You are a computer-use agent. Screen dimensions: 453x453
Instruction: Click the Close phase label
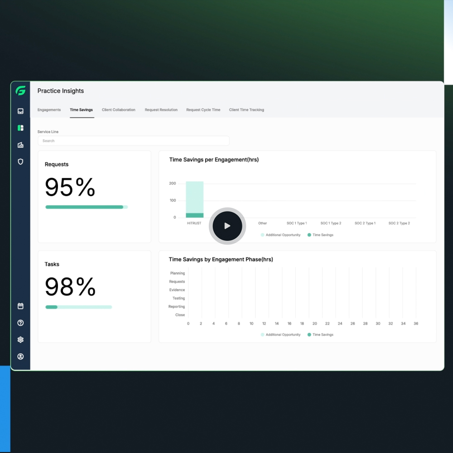pyautogui.click(x=180, y=315)
